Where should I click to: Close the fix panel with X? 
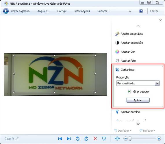click(x=160, y=20)
